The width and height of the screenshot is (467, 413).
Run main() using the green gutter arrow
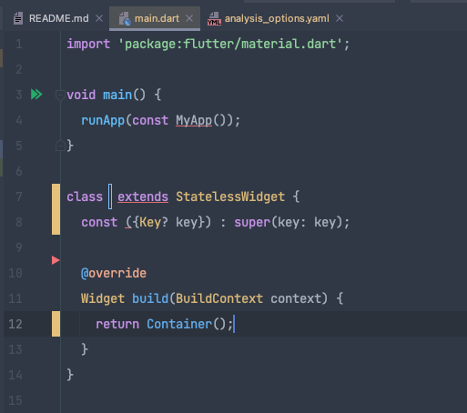pos(36,95)
